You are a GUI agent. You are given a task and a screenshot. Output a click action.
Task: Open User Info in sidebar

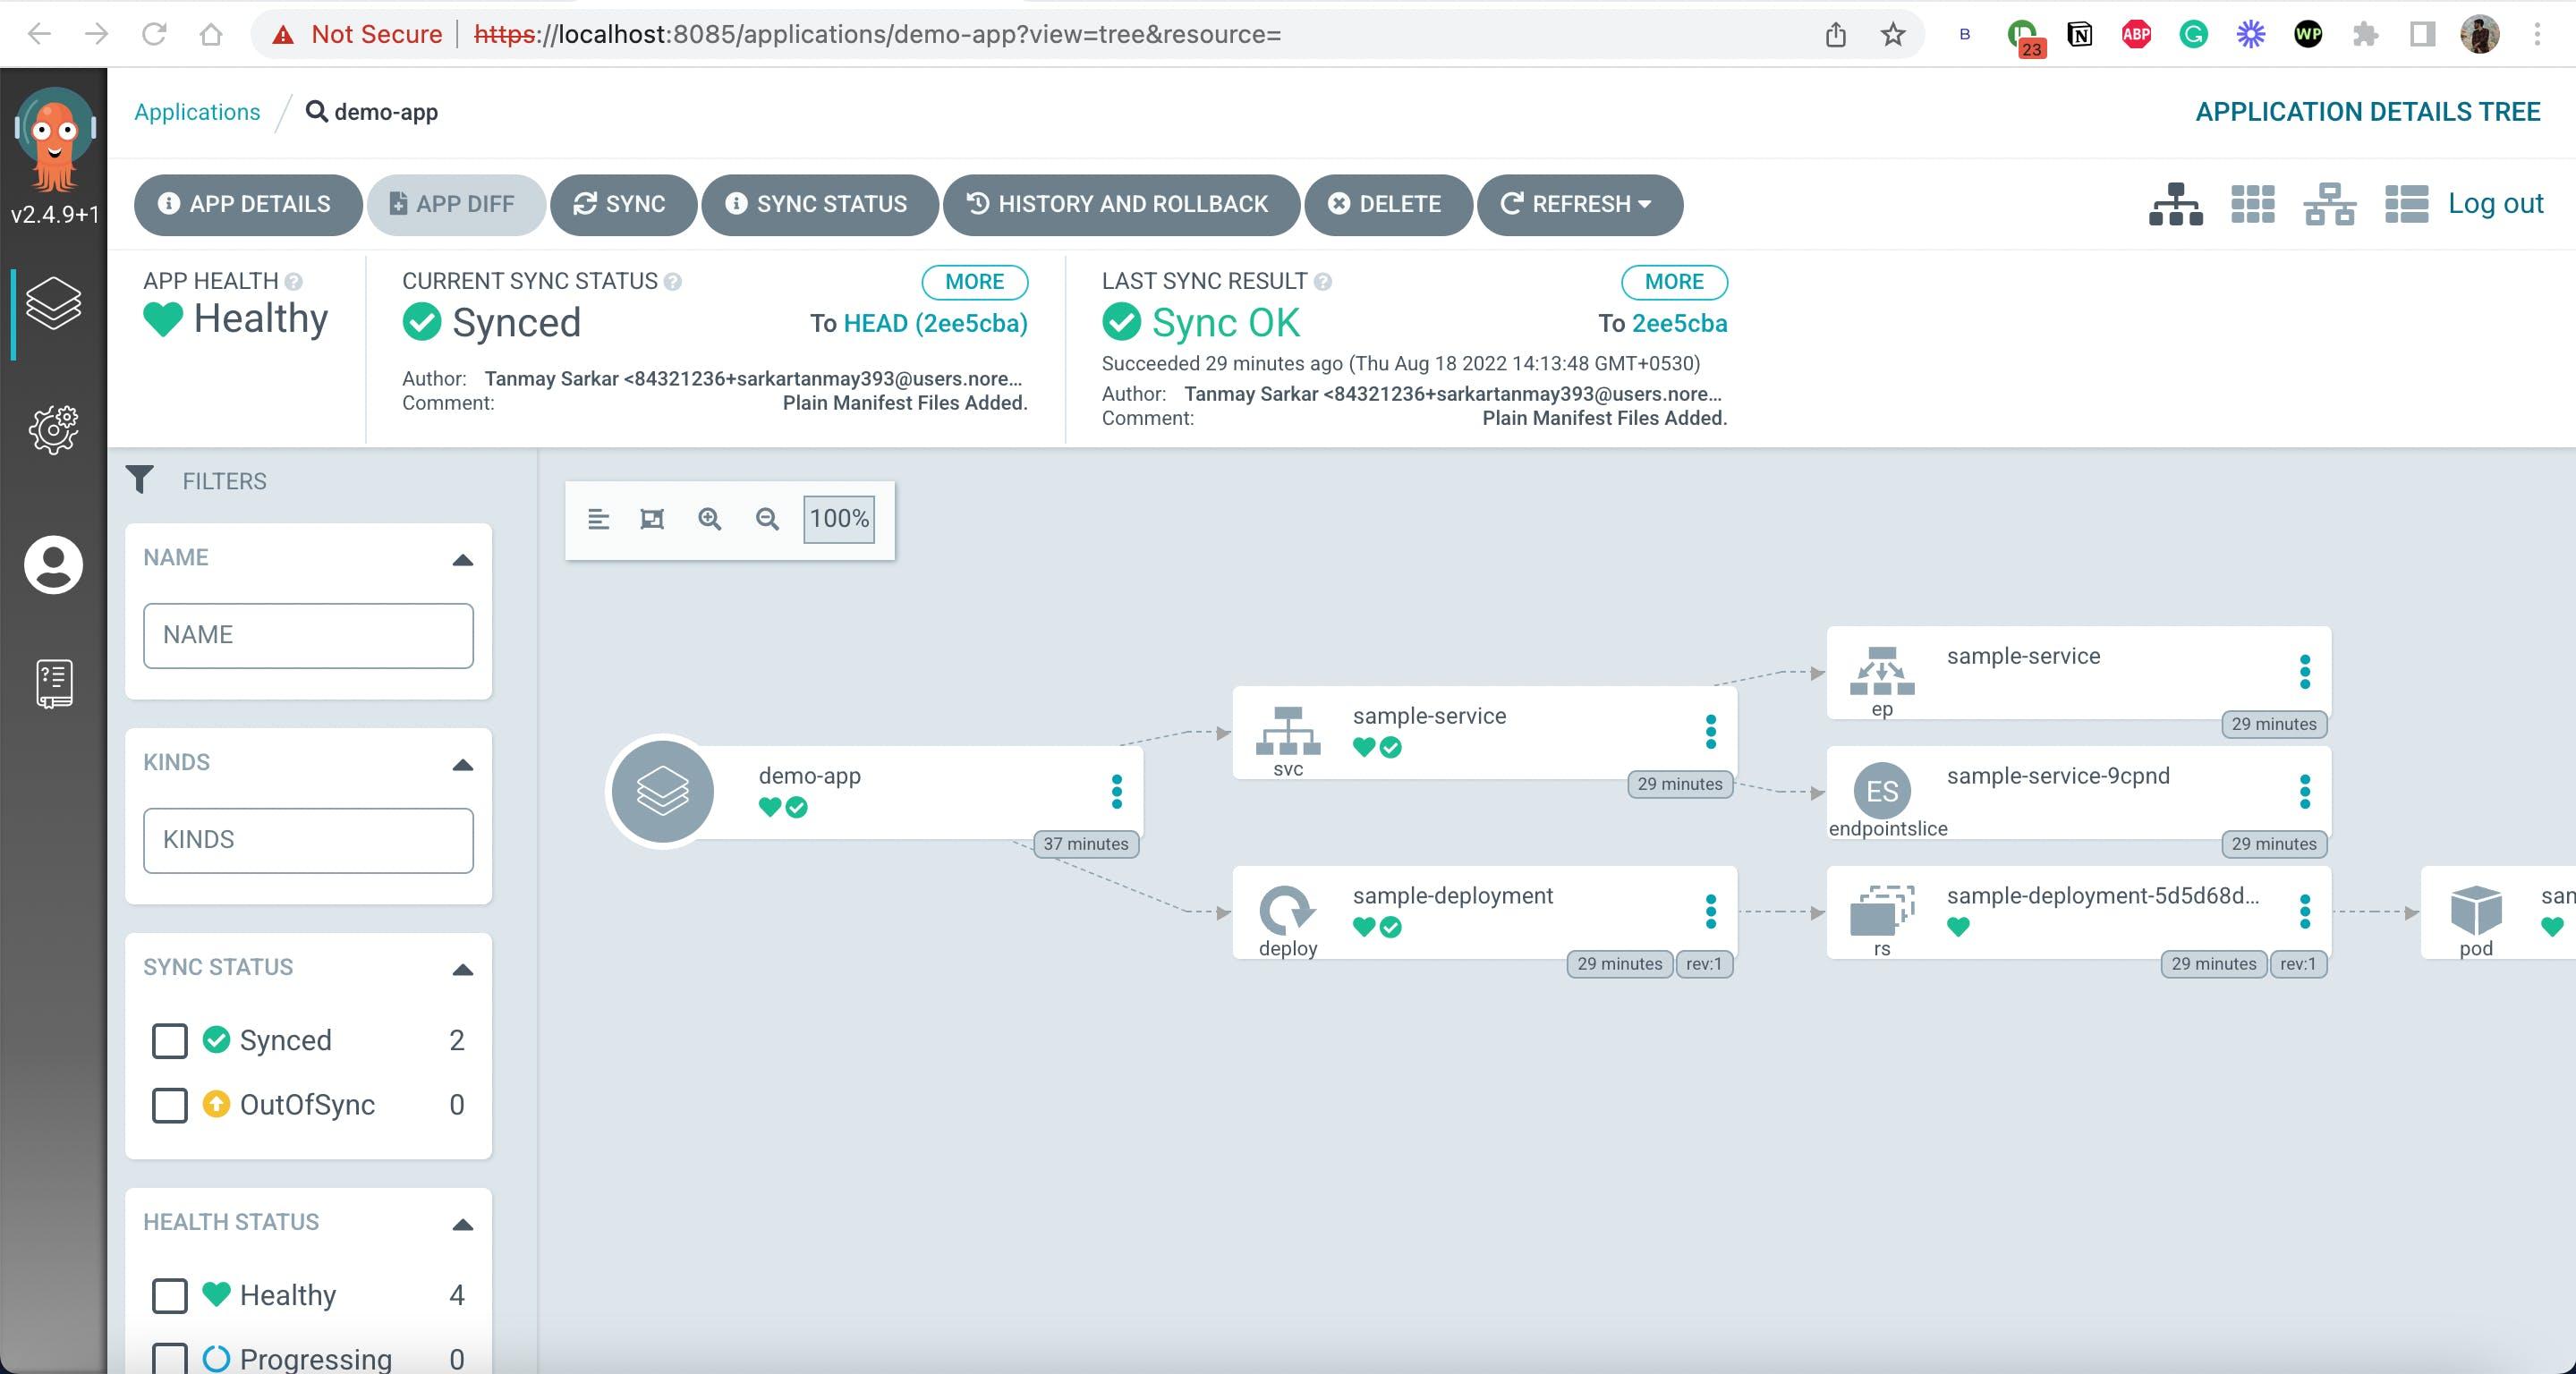53,565
